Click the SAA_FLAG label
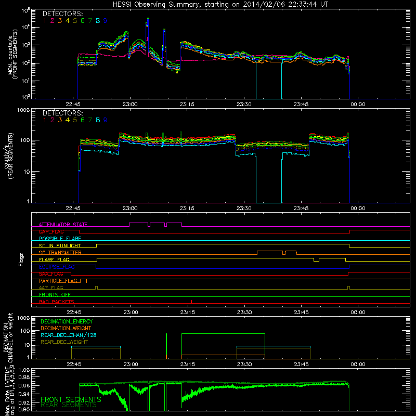The height and width of the screenshot is (416, 416). (51, 274)
